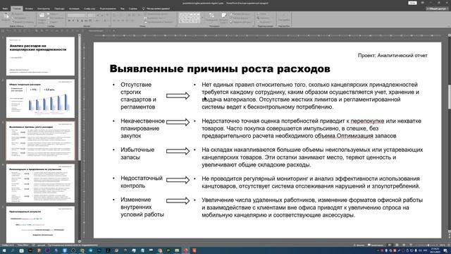Screen dimensions: 451x254
Task: Select the fourth slide thumbnail
Action: pyautogui.click(x=40, y=183)
